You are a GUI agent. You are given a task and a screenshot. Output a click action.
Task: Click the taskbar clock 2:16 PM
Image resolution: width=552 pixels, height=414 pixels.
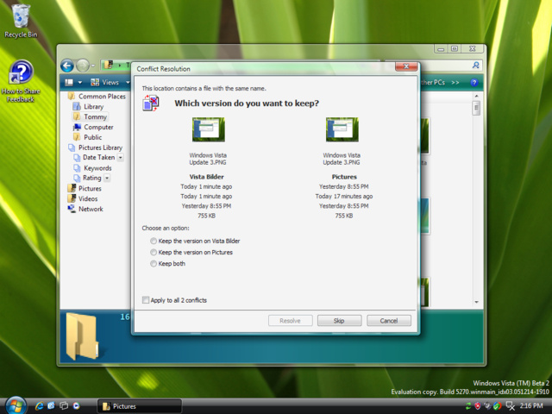[x=531, y=406]
